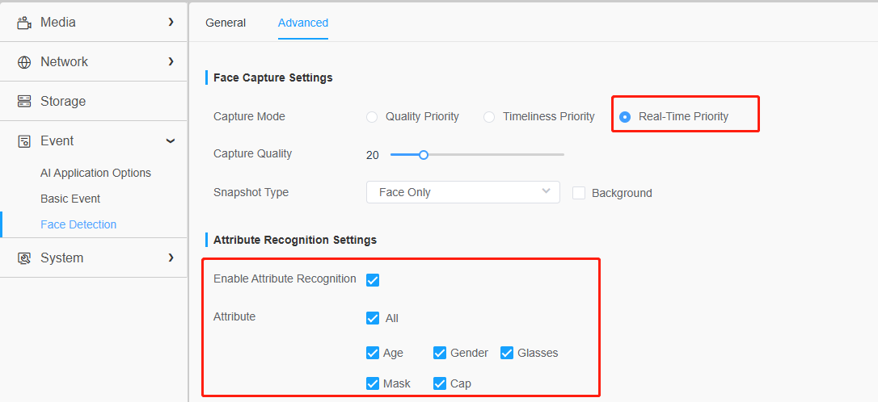Select the Advanced tab
878x402 pixels.
point(303,23)
